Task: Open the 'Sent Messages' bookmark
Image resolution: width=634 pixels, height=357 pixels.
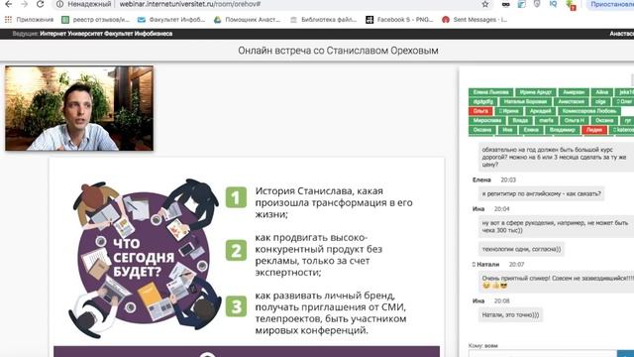Action: (475, 20)
